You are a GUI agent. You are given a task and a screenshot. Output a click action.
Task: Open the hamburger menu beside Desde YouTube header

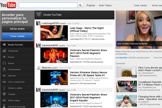[x=39, y=15]
